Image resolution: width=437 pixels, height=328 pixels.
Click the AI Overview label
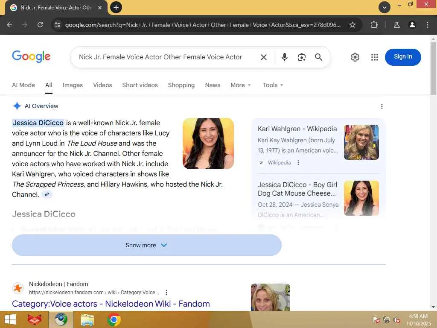pyautogui.click(x=41, y=106)
